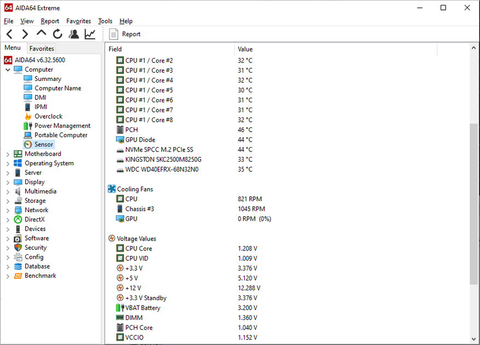Image resolution: width=480 pixels, height=345 pixels.
Task: Expand the Motherboard tree node
Action: pos(8,154)
